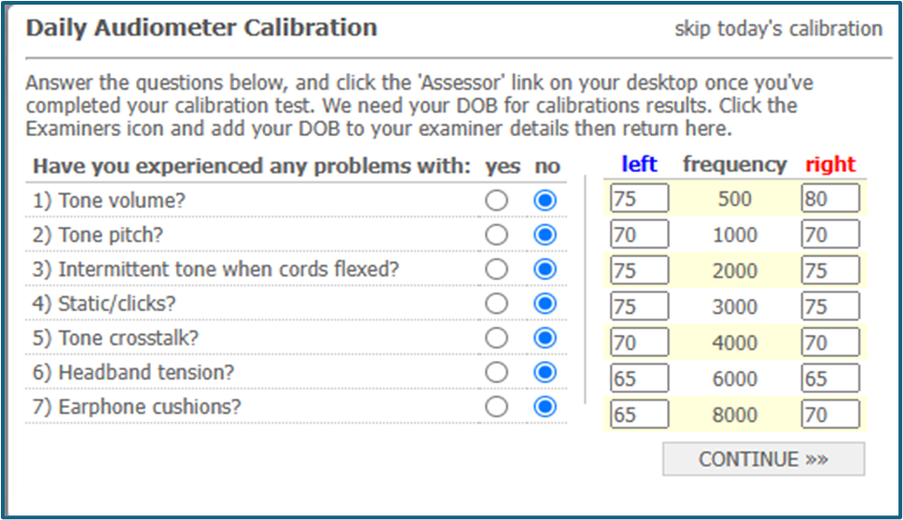903x520 pixels.
Task: Mark 'yes' for Static/clicks question
Action: (x=497, y=303)
